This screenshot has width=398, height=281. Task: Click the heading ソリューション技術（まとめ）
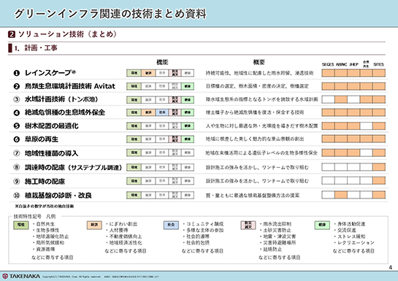pyautogui.click(x=67, y=34)
